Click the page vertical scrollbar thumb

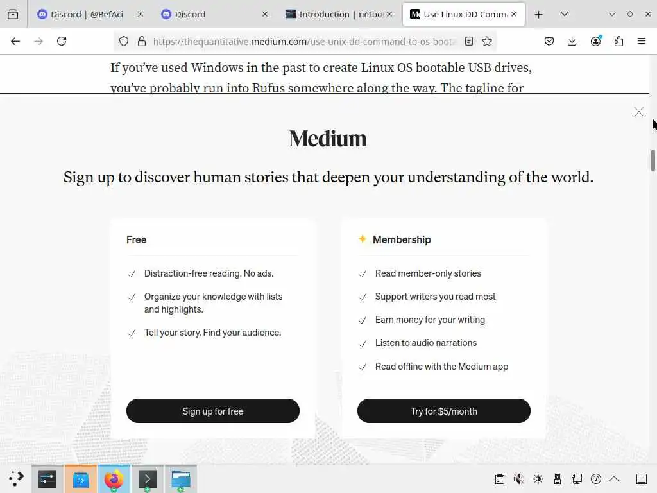(x=653, y=160)
